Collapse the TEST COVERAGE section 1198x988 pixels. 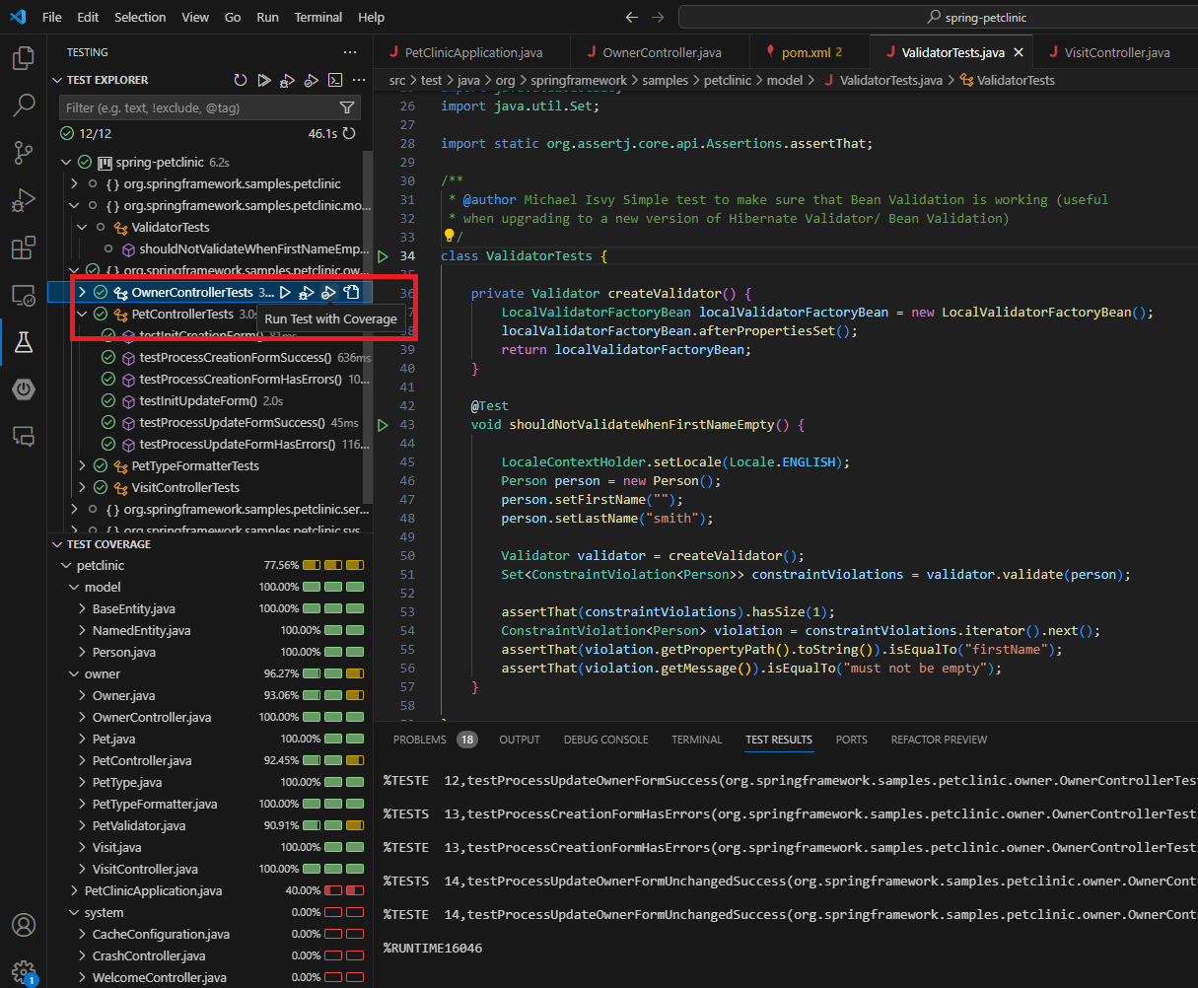(x=59, y=543)
